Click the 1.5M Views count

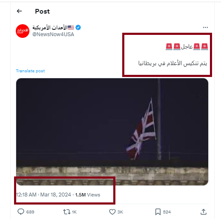[88, 195]
